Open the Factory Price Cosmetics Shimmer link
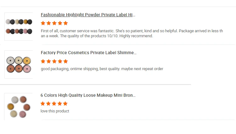The image size is (236, 134). pos(88,53)
